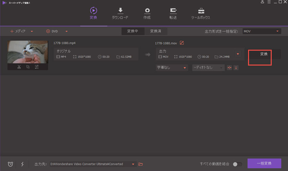Click the 一括変換 convert all button
The width and height of the screenshot is (288, 171).
[x=264, y=164]
